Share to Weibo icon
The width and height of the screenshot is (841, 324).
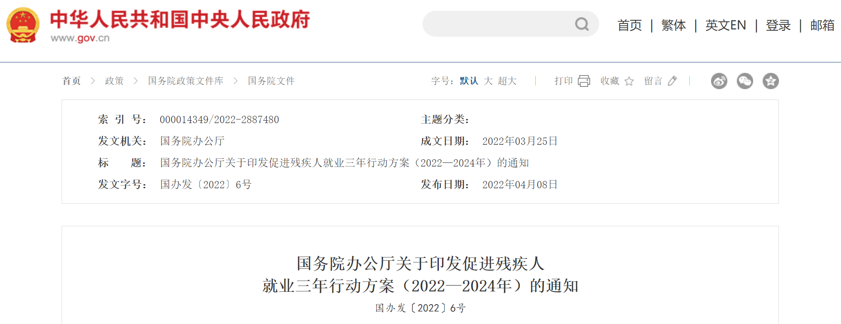point(719,81)
